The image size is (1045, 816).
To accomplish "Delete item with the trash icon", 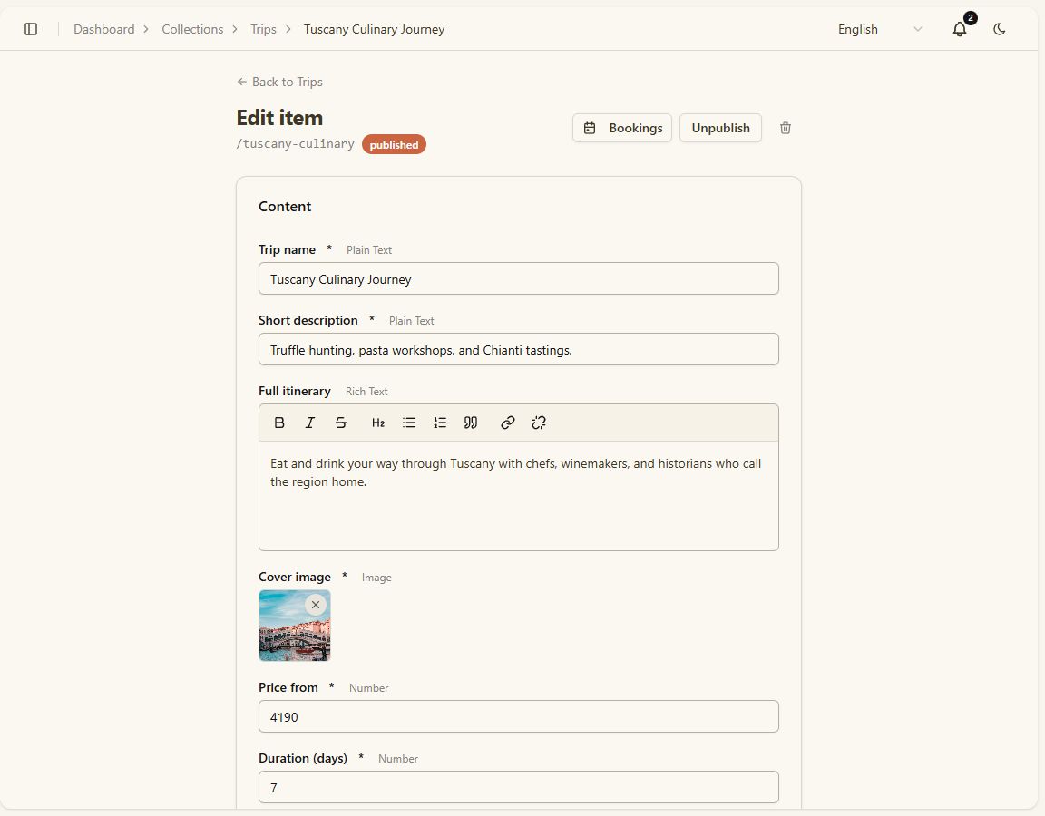I will [785, 128].
